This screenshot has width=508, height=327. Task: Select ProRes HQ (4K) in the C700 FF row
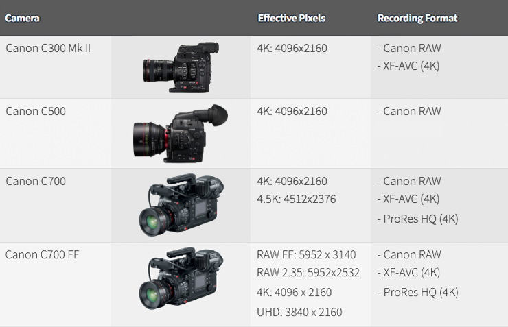pos(418,292)
